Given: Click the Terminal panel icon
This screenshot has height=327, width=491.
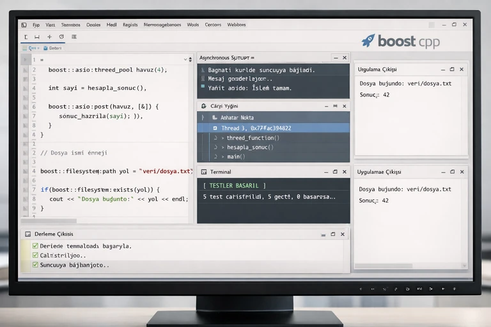Looking at the screenshot, I should [204, 172].
